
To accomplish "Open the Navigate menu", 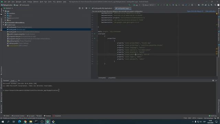I will point(19,2).
